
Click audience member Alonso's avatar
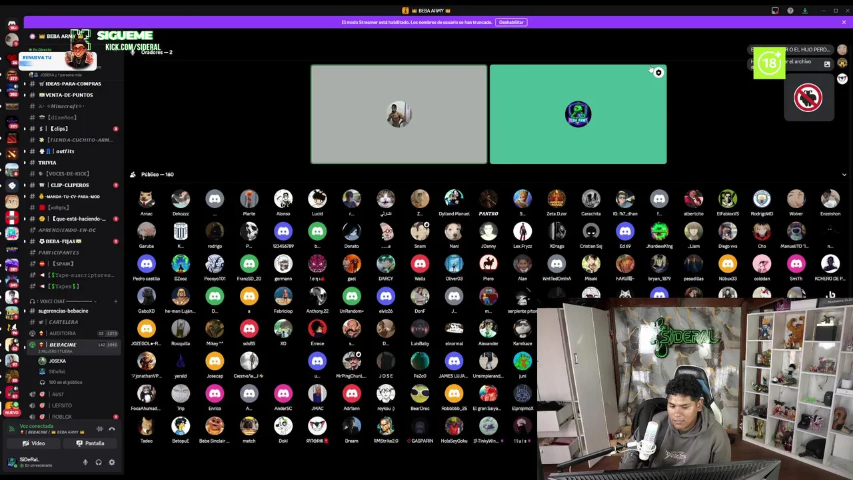click(x=283, y=199)
